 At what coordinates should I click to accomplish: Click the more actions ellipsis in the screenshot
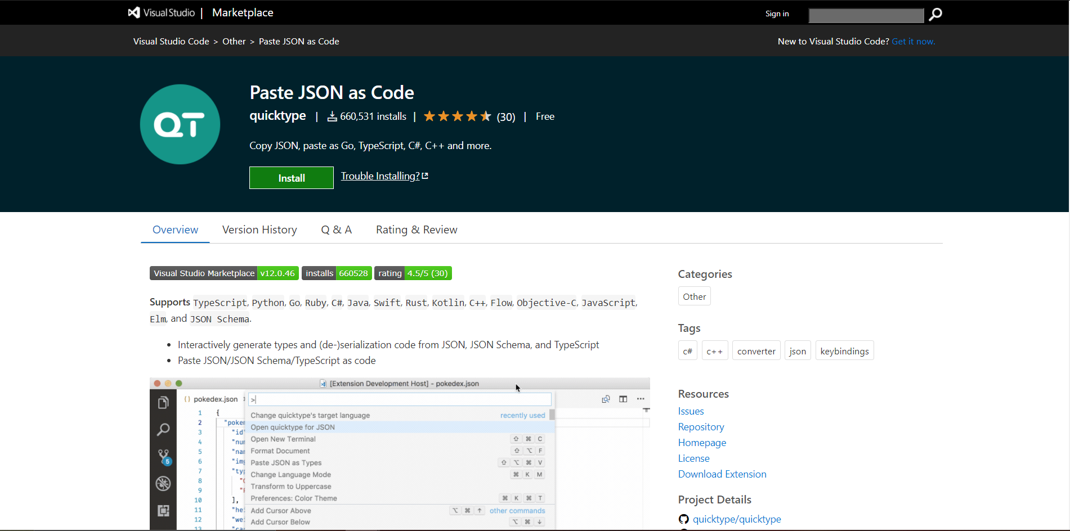pyautogui.click(x=641, y=399)
